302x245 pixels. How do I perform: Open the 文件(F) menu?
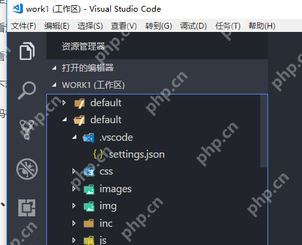(x=23, y=26)
